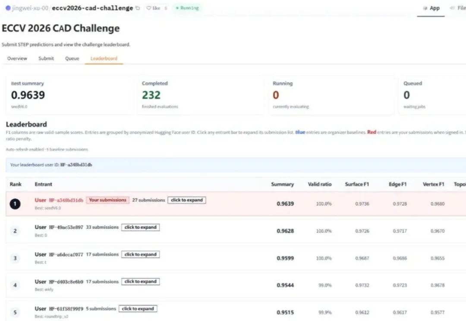
Task: Open the jingwei-xu-00 owner link
Action: coord(30,8)
